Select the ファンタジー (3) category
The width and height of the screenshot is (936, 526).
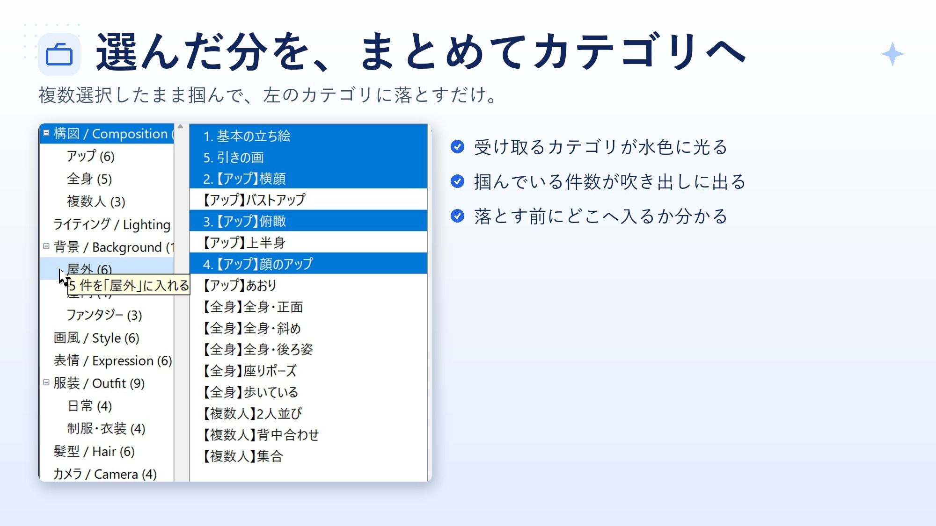point(104,315)
